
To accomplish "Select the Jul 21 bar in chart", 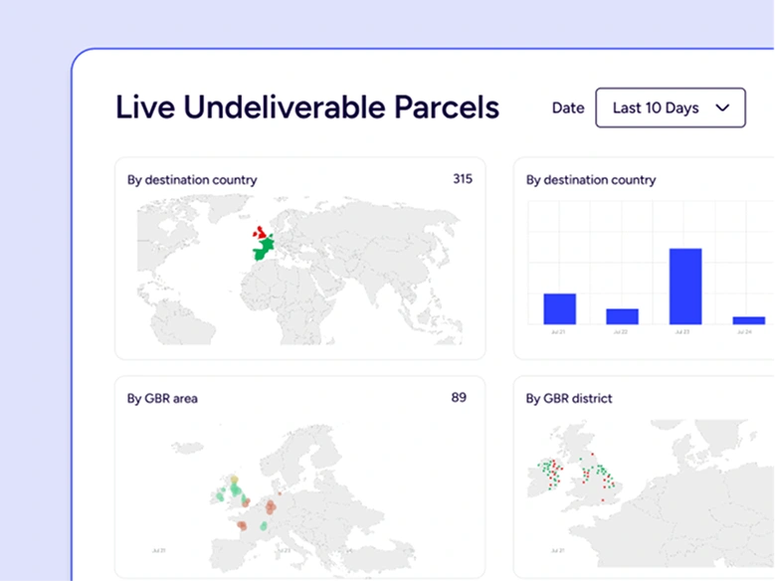I will coord(559,308).
